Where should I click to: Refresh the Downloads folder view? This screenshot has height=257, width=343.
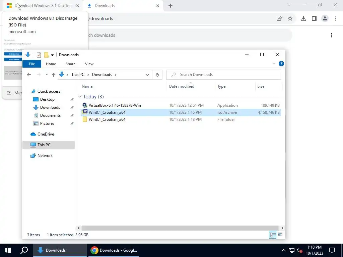157,75
